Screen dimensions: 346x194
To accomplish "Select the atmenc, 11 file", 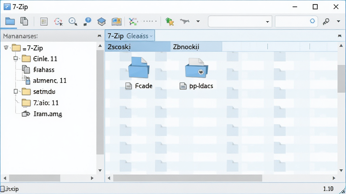I will point(44,80).
